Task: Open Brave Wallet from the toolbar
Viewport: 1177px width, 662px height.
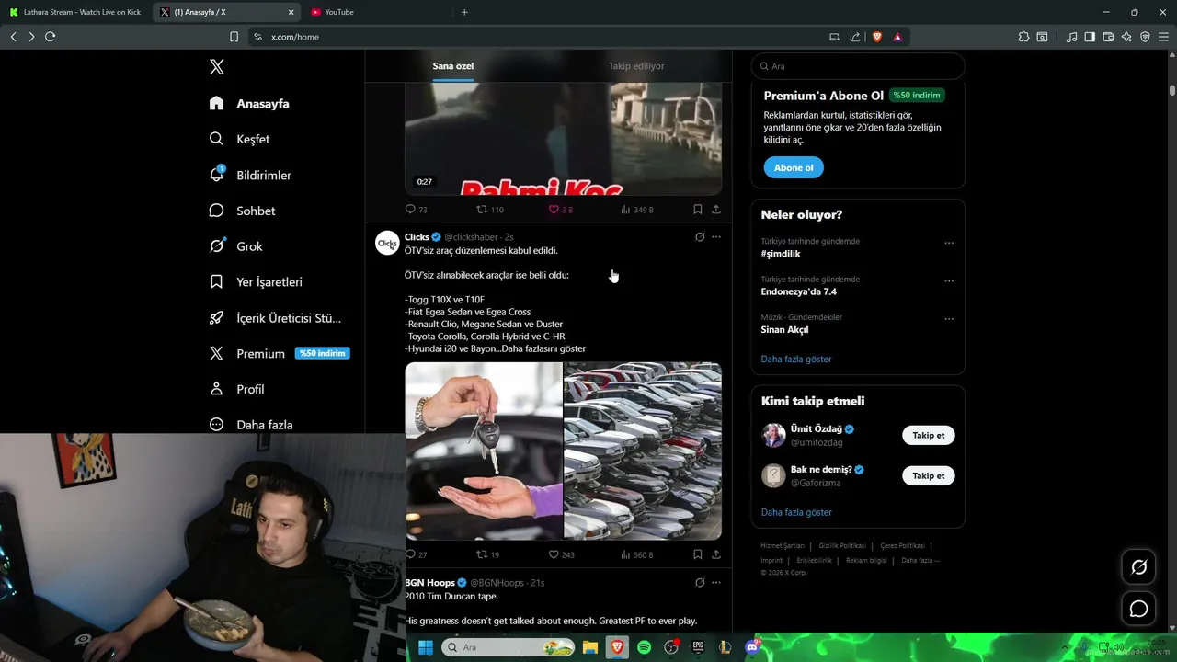Action: [x=1108, y=37]
